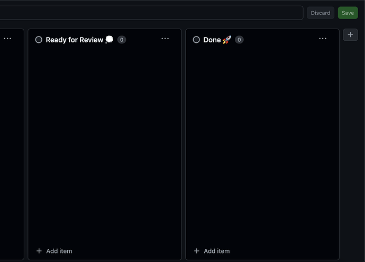365x262 pixels.
Task: Select the Ready for Review column title
Action: point(74,40)
